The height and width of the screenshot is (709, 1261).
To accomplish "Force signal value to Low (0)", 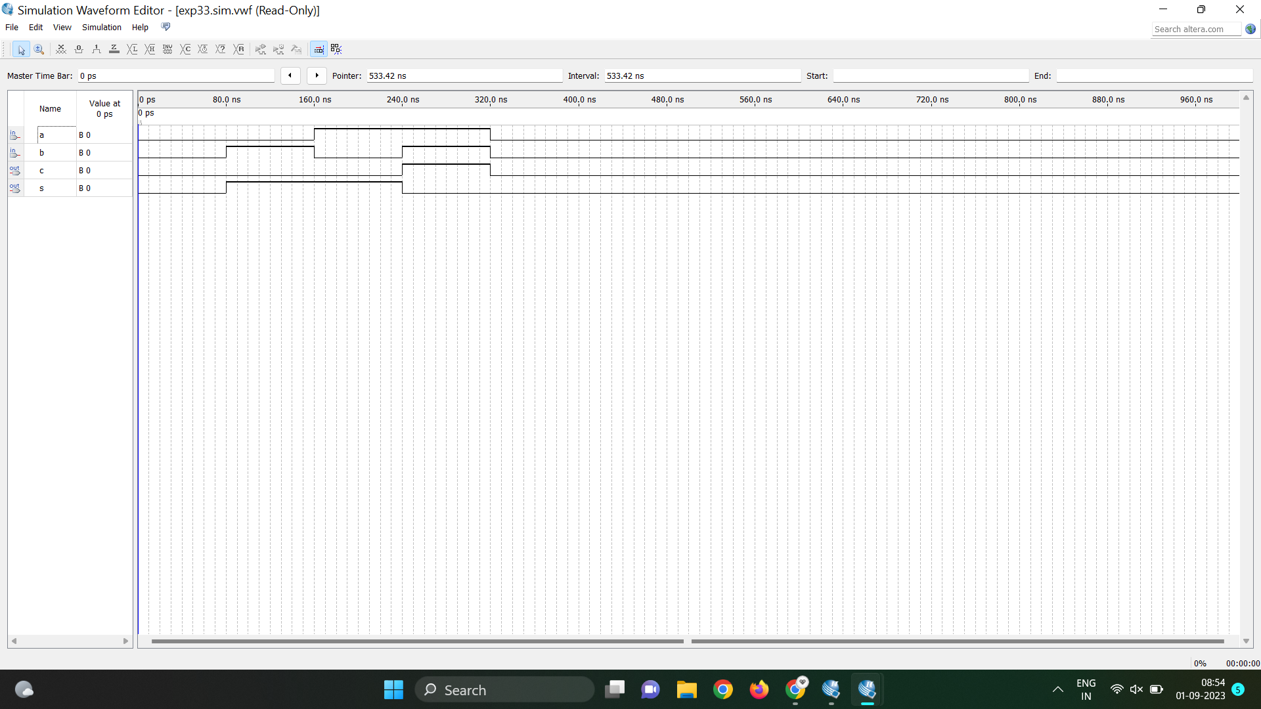I will pos(79,49).
